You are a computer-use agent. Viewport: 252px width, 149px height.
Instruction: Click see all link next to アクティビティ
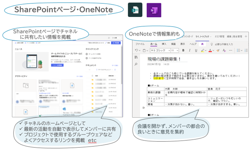pyautogui.click(x=80, y=76)
